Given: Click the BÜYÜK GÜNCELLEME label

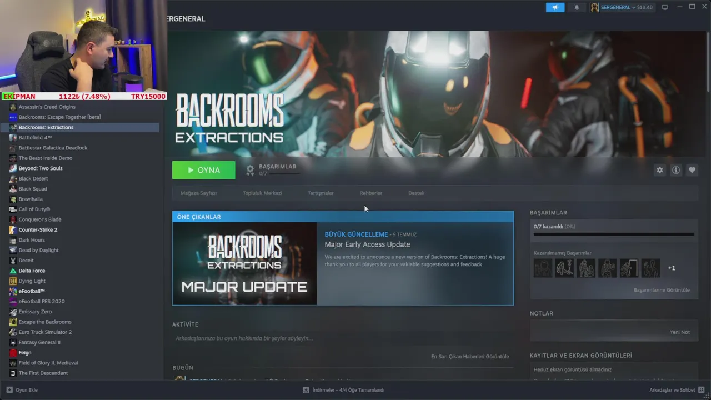Looking at the screenshot, I should 356,234.
